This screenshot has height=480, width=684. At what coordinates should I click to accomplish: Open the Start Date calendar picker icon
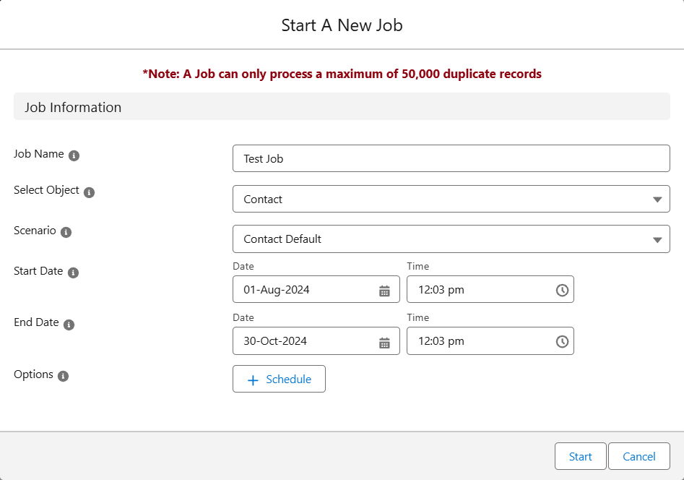coord(384,291)
